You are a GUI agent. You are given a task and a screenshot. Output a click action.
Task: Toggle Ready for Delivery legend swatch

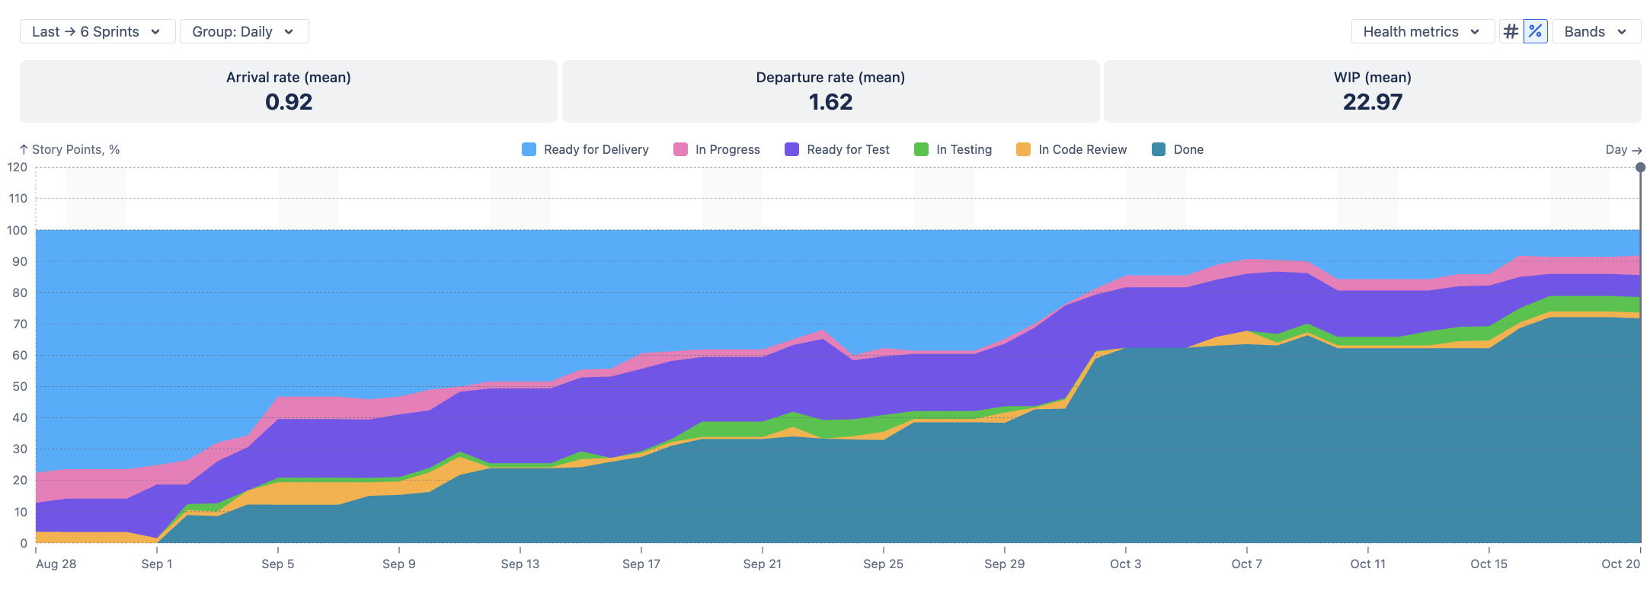(529, 149)
